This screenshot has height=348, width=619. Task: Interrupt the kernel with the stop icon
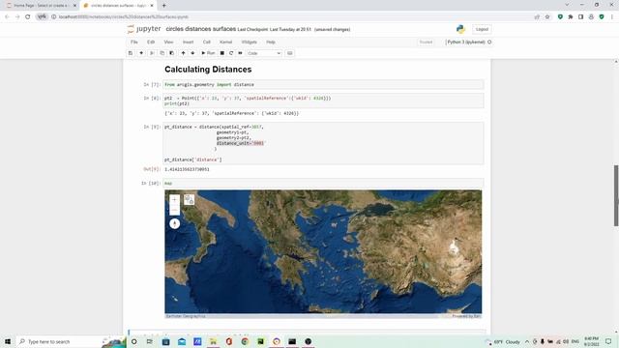tap(222, 53)
